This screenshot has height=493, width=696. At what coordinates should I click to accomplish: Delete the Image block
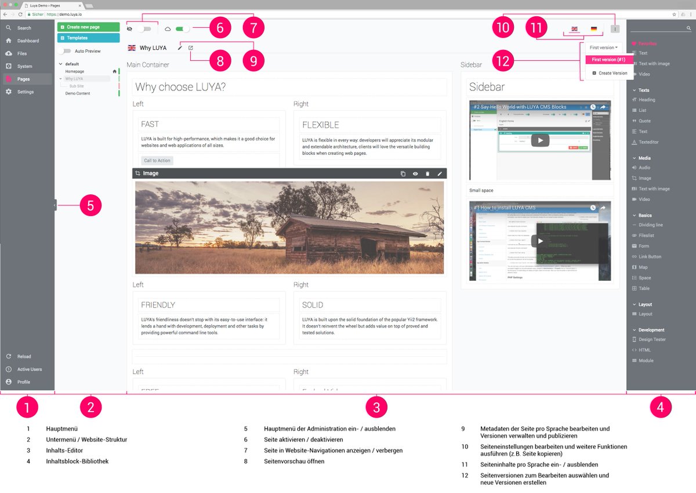pos(427,173)
